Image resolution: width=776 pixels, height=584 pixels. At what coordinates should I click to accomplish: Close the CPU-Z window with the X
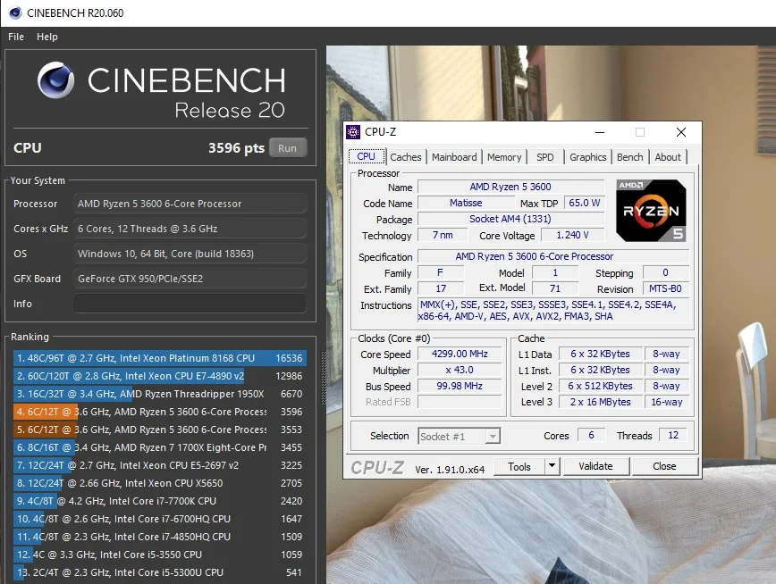tap(681, 132)
